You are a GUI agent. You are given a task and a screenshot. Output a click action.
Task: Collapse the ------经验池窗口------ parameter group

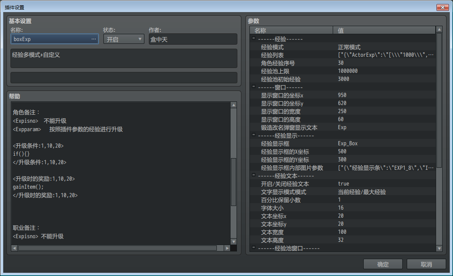254,247
